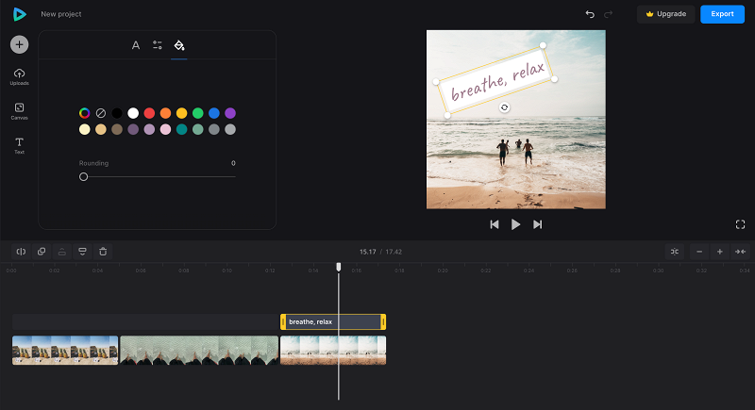Click the timeline playhead marker
The height and width of the screenshot is (410, 755).
[x=339, y=267]
